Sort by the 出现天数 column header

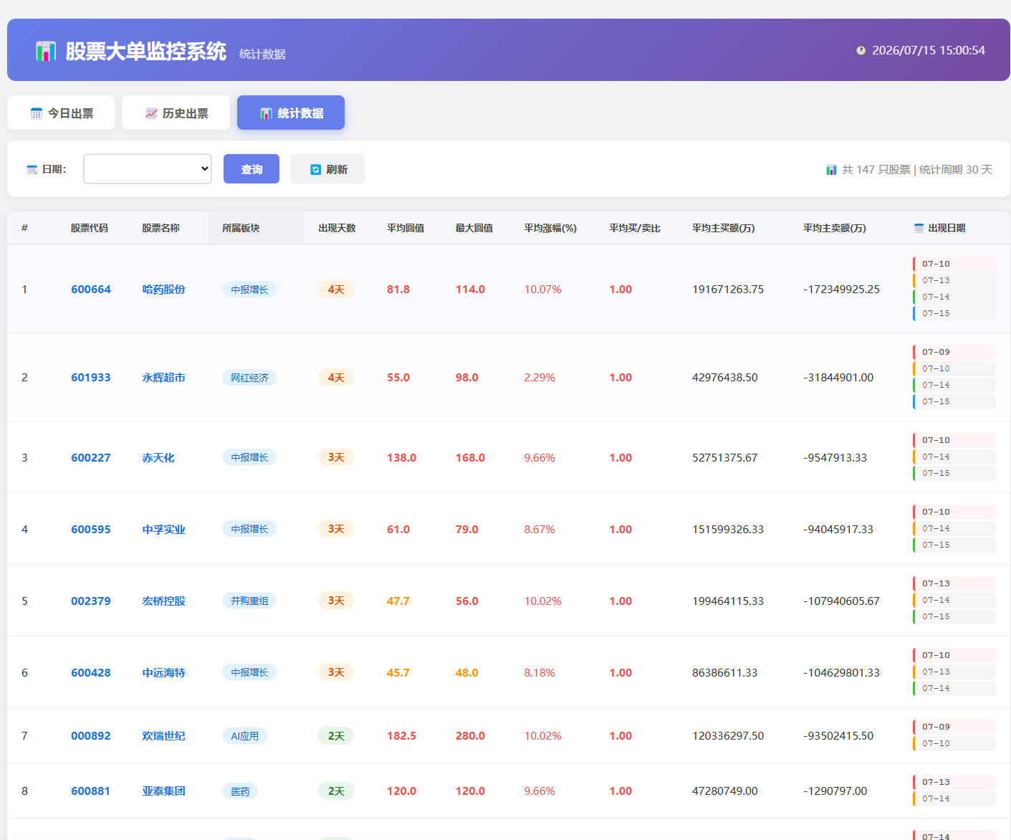[337, 228]
